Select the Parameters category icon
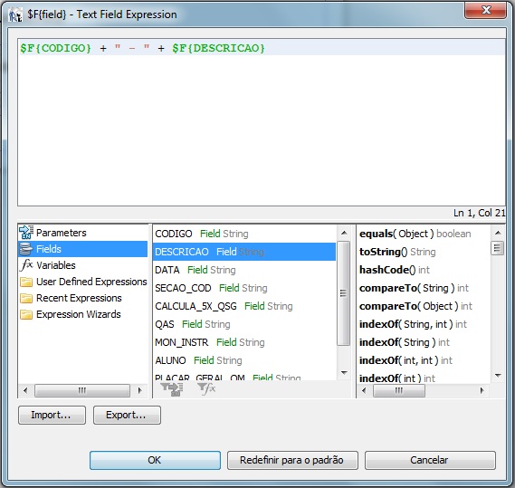The width and height of the screenshot is (515, 488). pyautogui.click(x=26, y=233)
